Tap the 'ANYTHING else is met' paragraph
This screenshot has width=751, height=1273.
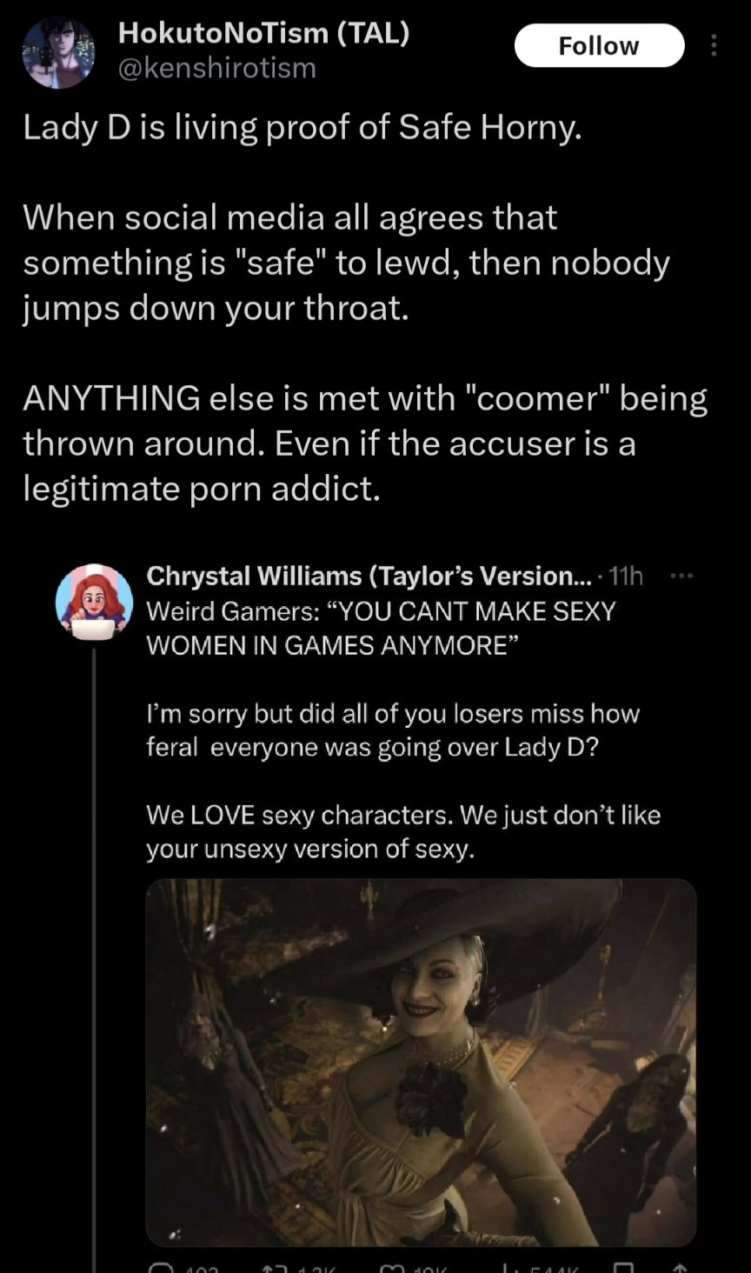point(365,443)
